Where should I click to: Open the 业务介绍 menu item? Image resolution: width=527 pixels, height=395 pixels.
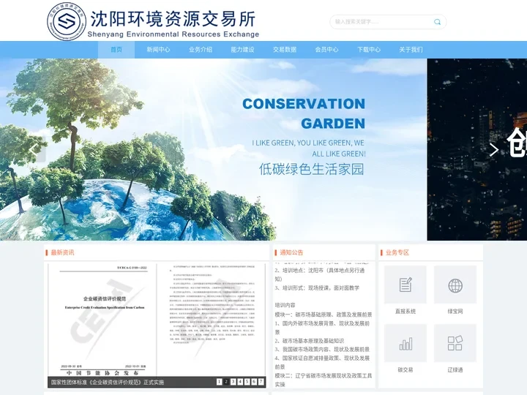201,50
